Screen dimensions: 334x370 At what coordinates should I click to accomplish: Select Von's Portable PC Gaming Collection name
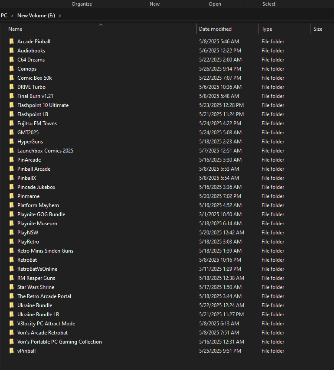coord(59,342)
